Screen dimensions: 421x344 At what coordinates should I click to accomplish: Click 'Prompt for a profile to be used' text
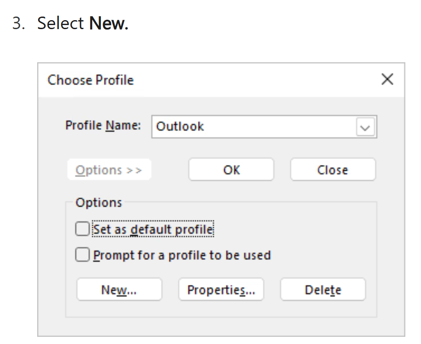(x=182, y=255)
